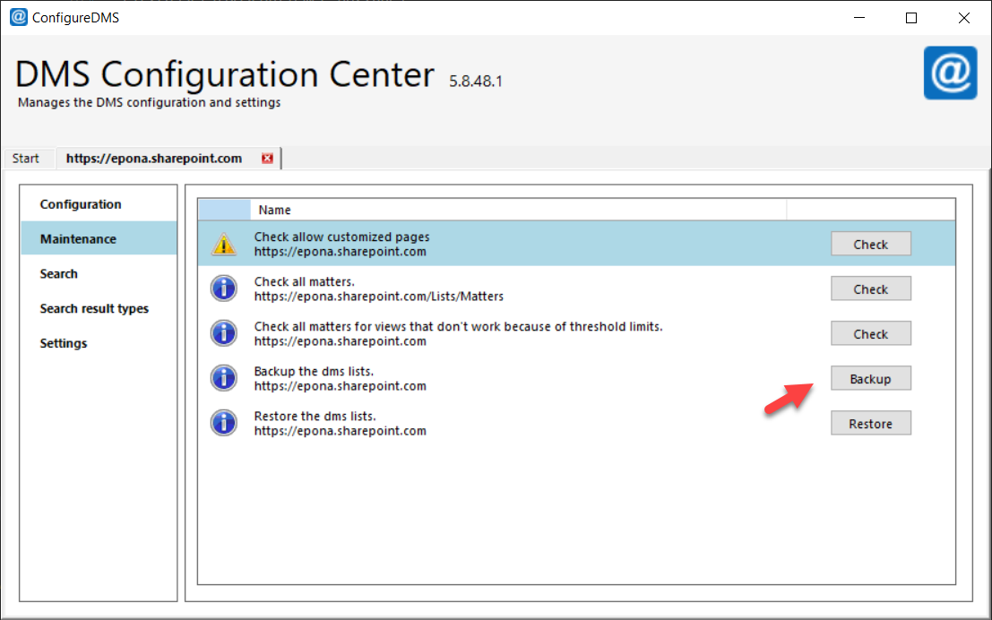Click the blank blue column header left of Name

pyautogui.click(x=225, y=210)
